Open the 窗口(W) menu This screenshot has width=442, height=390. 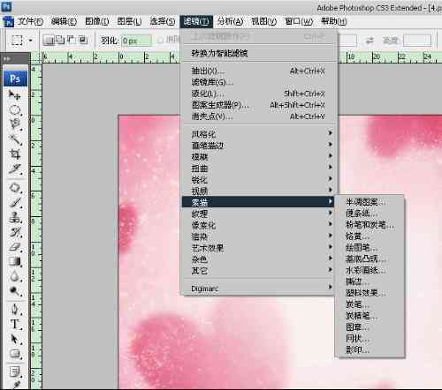[x=299, y=21]
